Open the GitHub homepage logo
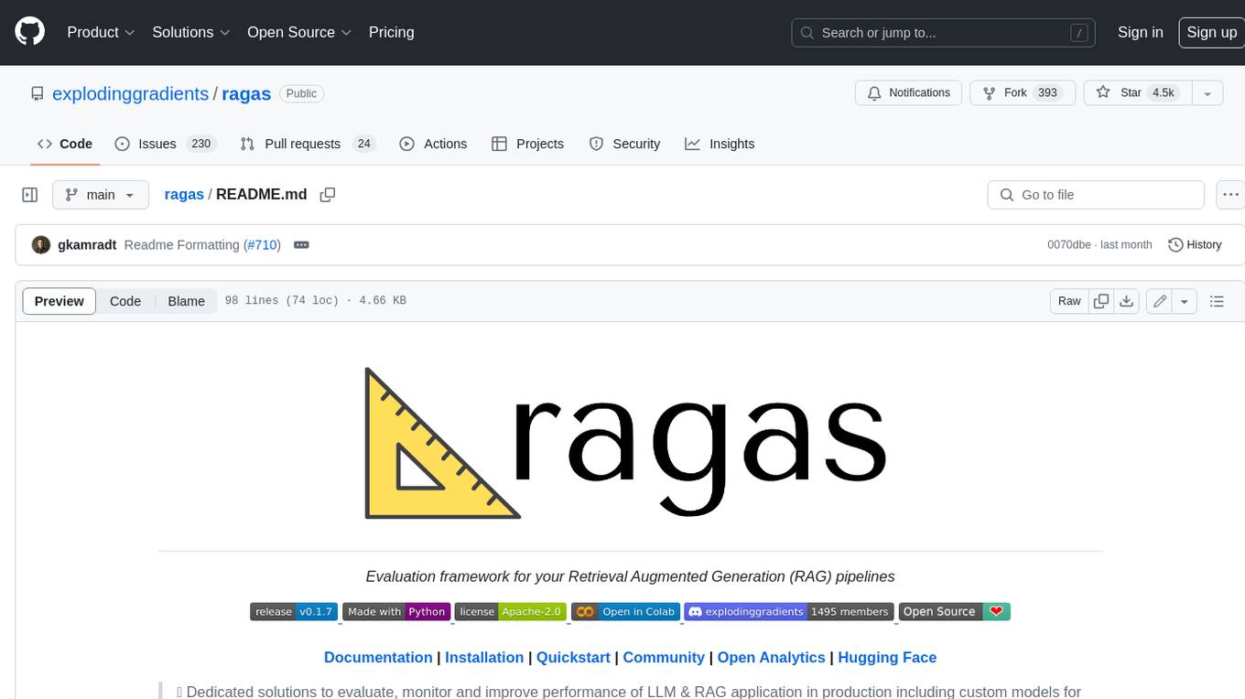Screen dimensions: 1245x699 click(x=29, y=32)
